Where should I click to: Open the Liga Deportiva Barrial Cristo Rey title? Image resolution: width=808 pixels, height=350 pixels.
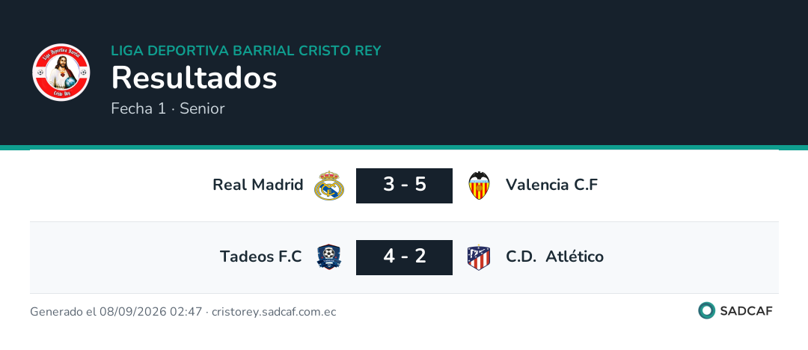pos(246,51)
